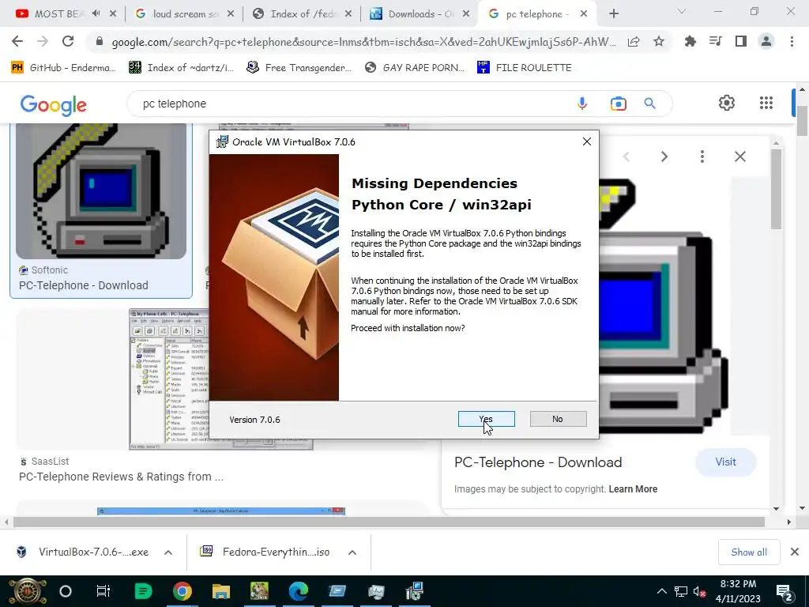Open the GitHub - Enderma... bookmark
Image resolution: width=809 pixels, height=607 pixels.
coord(63,68)
